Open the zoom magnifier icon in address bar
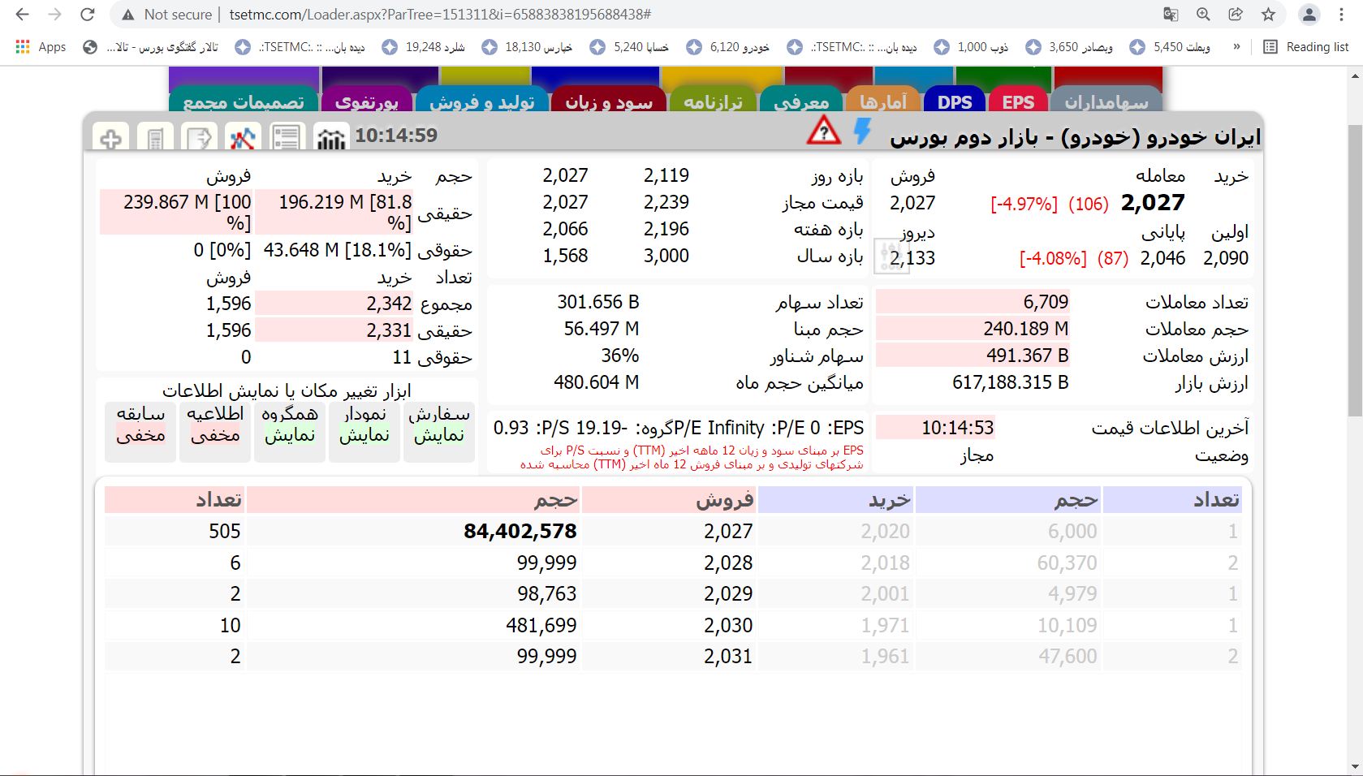Screen dimensions: 1363x776 coord(1203,15)
